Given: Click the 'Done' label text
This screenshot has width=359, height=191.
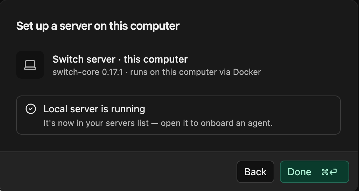Looking at the screenshot, I should 299,172.
